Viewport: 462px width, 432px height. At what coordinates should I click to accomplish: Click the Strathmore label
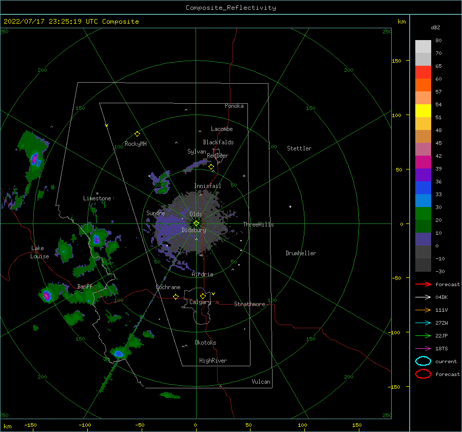click(249, 304)
